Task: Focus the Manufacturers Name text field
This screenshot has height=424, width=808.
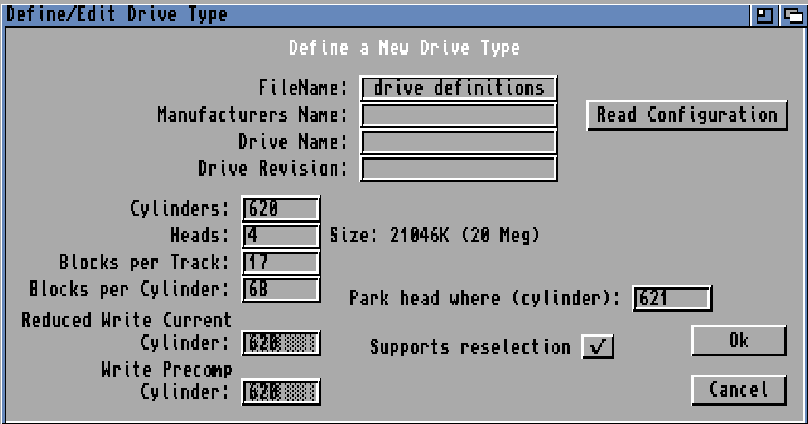Action: point(458,115)
